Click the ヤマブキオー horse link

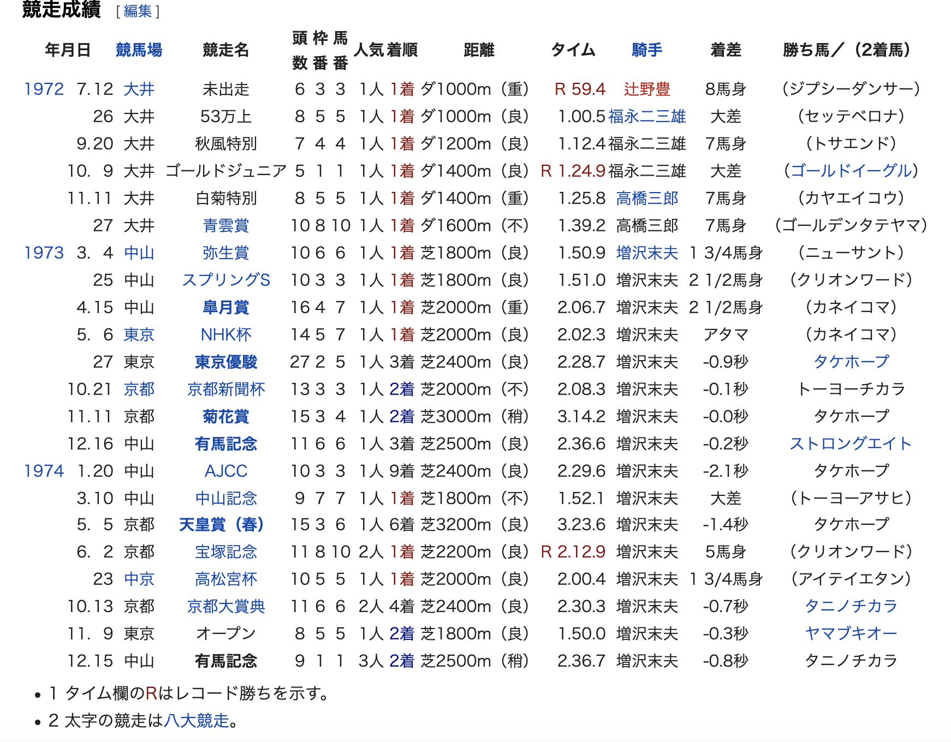(851, 633)
